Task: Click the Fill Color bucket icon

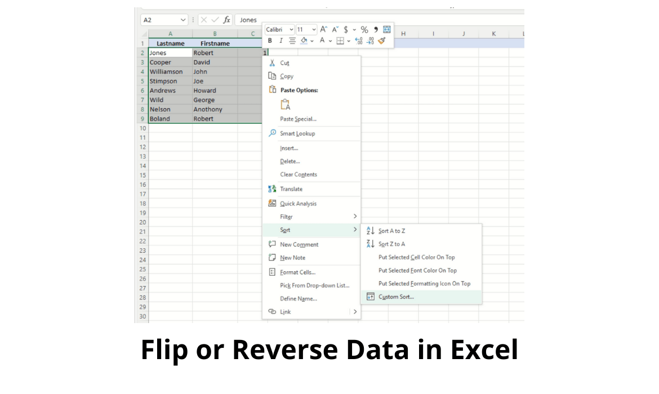Action: click(x=304, y=41)
